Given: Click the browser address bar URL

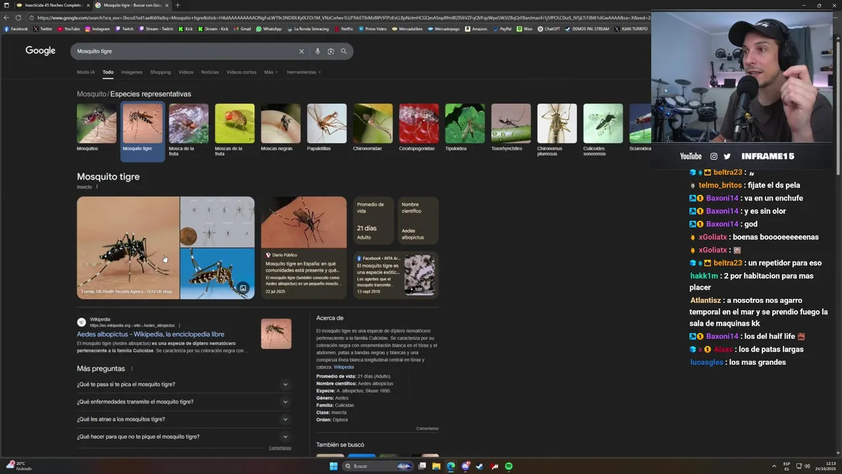Looking at the screenshot, I should pyautogui.click(x=342, y=18).
